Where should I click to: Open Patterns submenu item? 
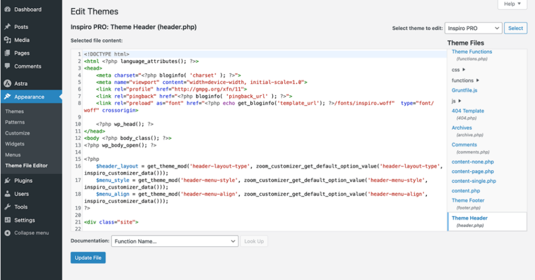(15, 122)
